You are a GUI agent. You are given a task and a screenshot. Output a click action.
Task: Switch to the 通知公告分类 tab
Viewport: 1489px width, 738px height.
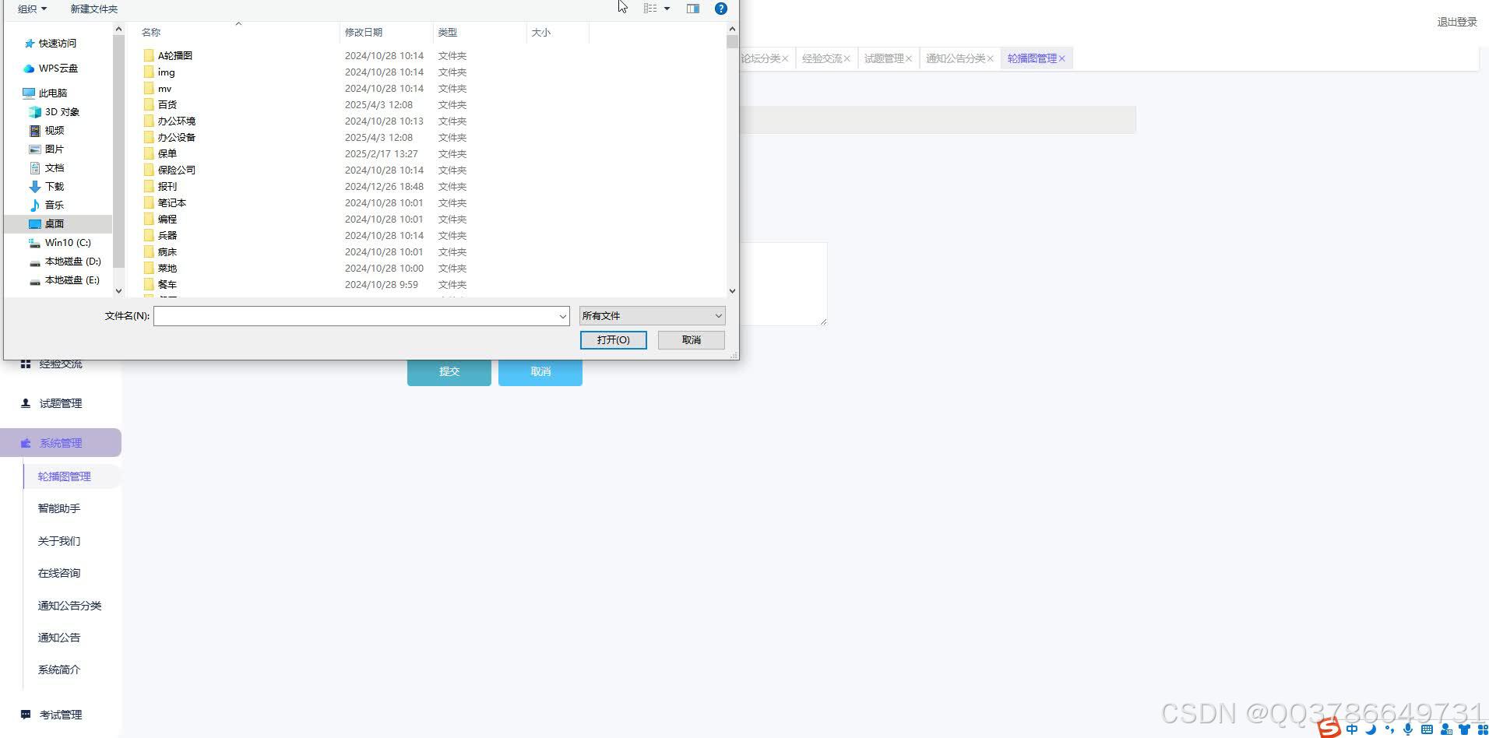coord(956,58)
